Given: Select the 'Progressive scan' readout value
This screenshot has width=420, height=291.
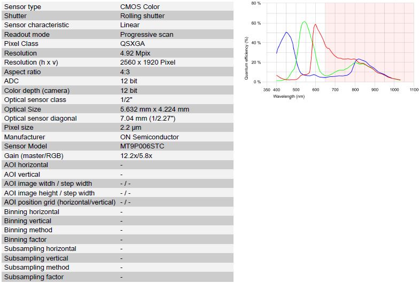Looking at the screenshot, I should pos(146,35).
